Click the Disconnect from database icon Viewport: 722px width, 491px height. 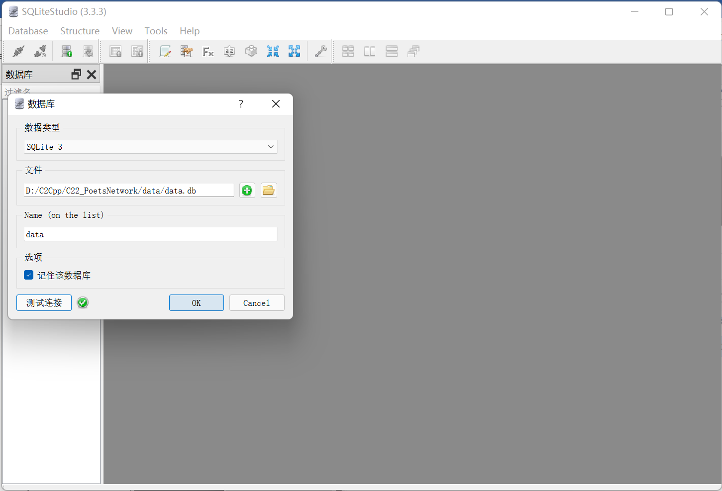(x=40, y=51)
